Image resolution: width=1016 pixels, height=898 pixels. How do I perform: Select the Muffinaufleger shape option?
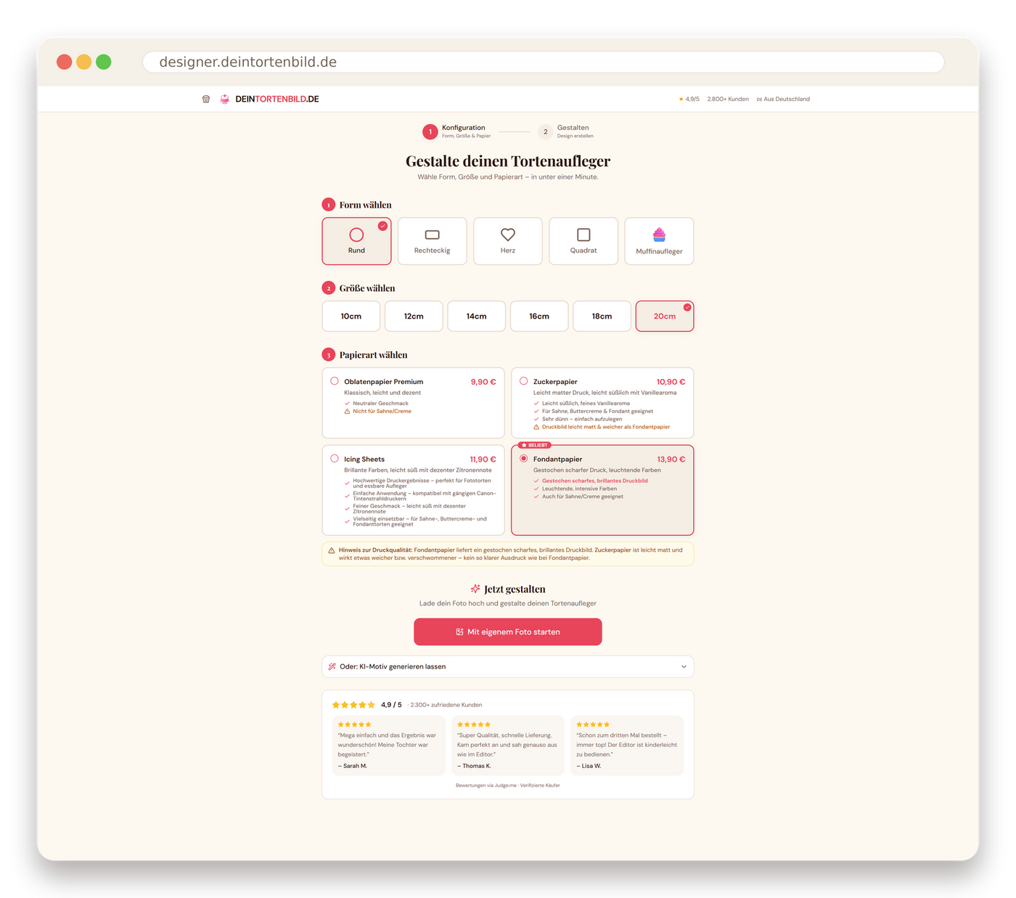659,241
